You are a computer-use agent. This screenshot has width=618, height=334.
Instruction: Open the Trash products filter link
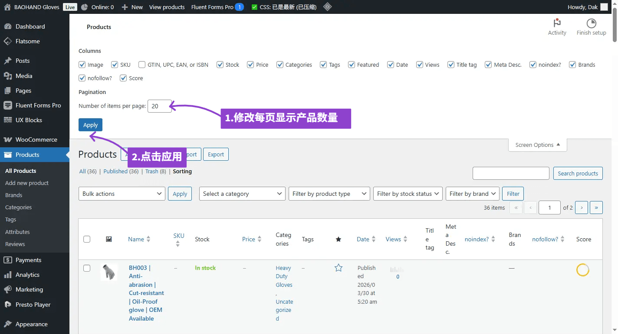pos(151,172)
